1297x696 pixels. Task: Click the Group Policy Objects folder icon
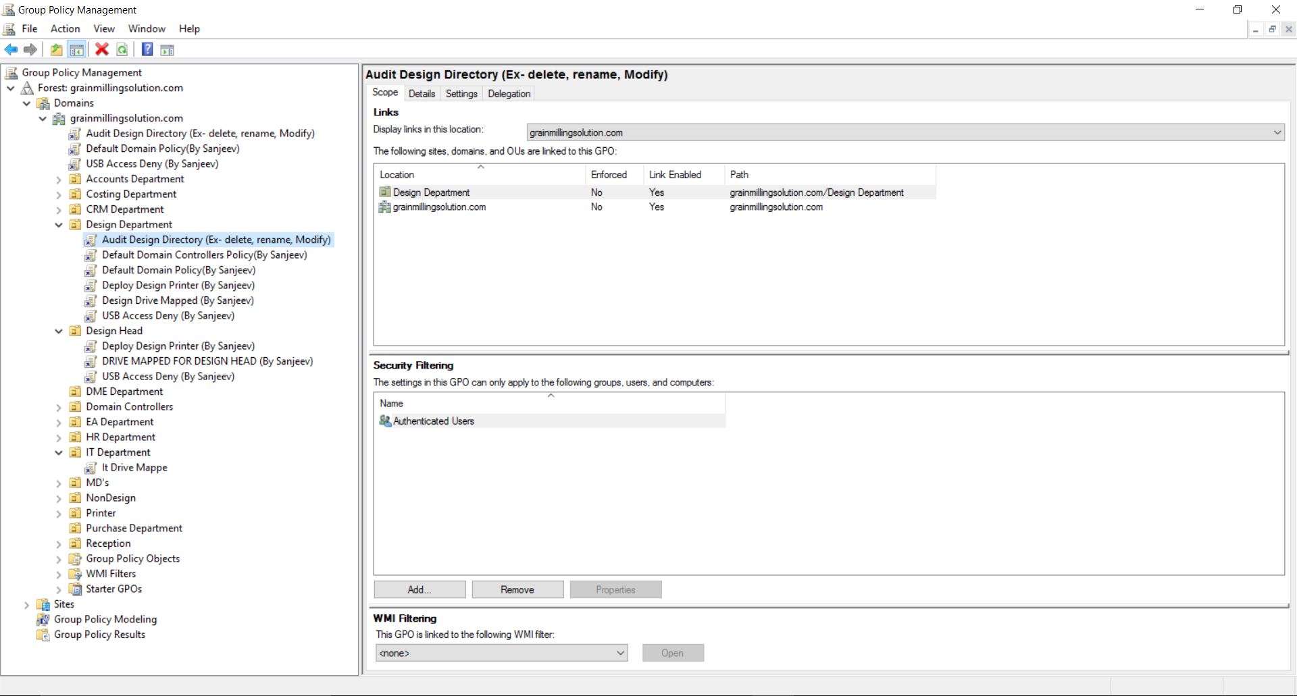[x=76, y=559]
